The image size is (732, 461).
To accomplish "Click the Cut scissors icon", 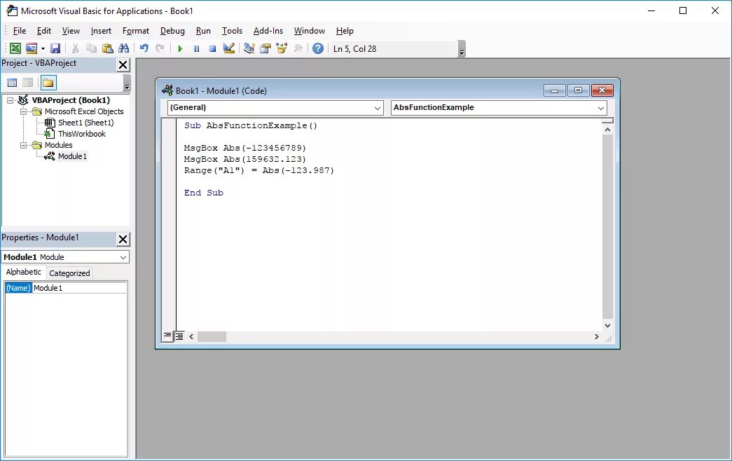I will [x=75, y=48].
